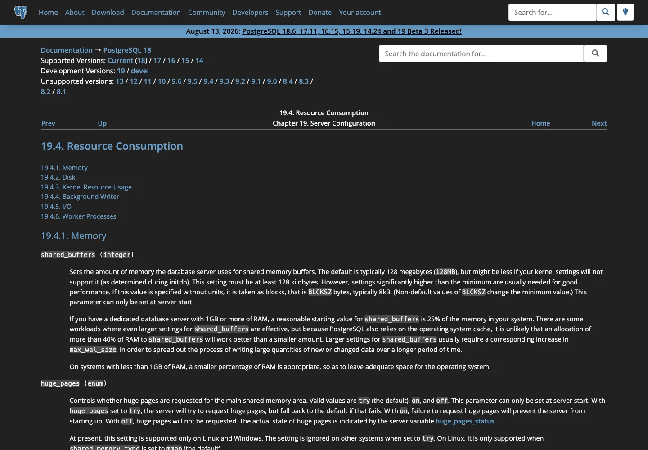The width and height of the screenshot is (648, 450).
Task: Open unsupported version 9.5
Action: click(193, 81)
